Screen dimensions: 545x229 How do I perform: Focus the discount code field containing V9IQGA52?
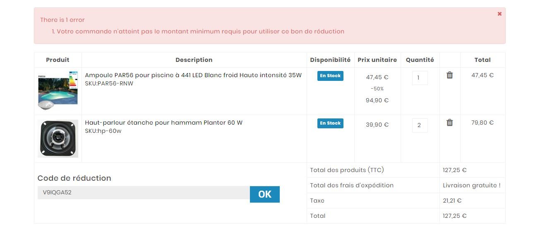pyautogui.click(x=144, y=193)
